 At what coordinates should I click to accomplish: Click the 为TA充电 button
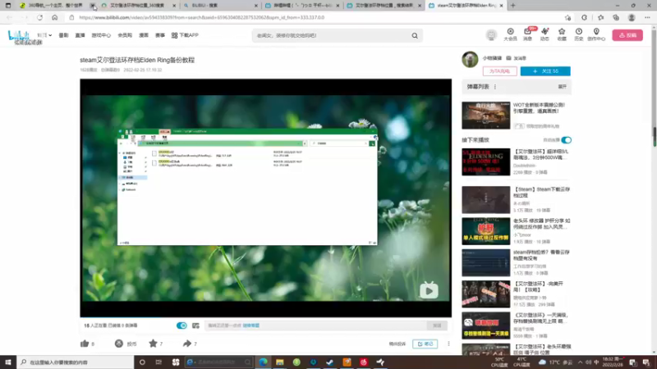tap(499, 71)
